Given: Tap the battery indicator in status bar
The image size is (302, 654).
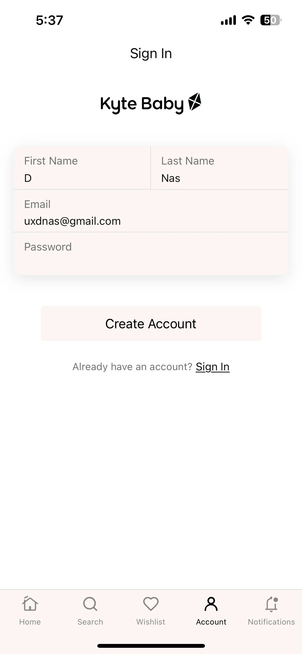Looking at the screenshot, I should (x=271, y=20).
